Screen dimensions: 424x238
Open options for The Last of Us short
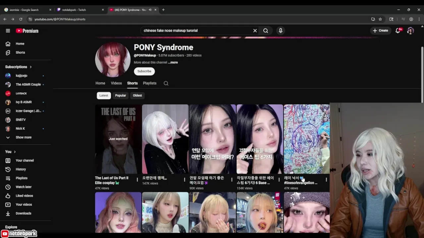(x=137, y=179)
